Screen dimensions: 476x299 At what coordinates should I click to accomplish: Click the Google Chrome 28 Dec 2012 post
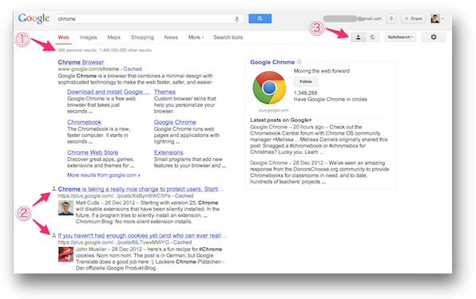click(319, 172)
